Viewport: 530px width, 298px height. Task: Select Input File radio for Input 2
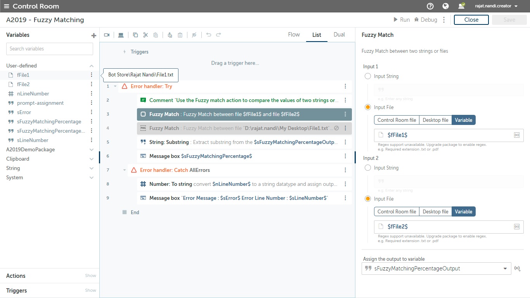coord(368,199)
